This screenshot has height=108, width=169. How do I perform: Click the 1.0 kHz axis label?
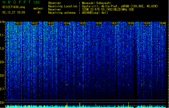coord(2,49)
